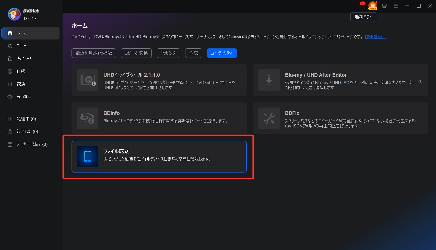Go to コピー in the sidebar
Screen dimensions: 436x250
(21, 46)
